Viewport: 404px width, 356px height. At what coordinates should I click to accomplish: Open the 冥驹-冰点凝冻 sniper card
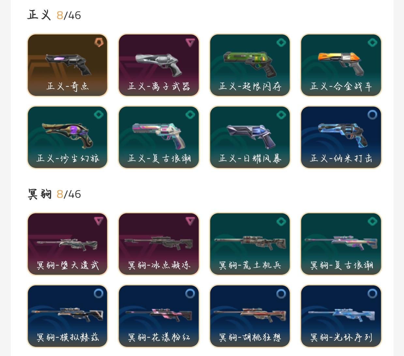(x=159, y=244)
